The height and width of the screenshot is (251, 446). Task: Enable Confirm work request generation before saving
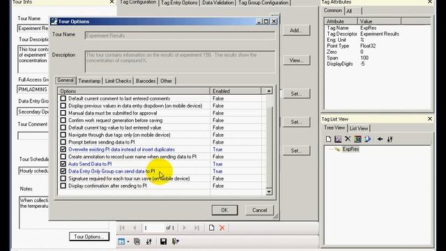63,121
